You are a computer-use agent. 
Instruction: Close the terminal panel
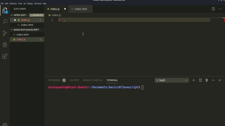click(219, 80)
